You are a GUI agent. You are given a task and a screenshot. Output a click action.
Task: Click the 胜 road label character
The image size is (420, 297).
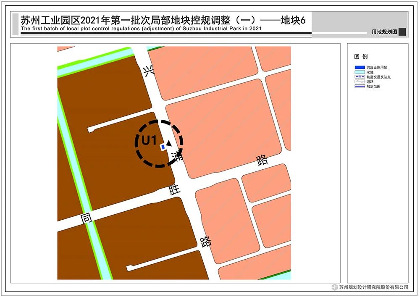coord(174,189)
